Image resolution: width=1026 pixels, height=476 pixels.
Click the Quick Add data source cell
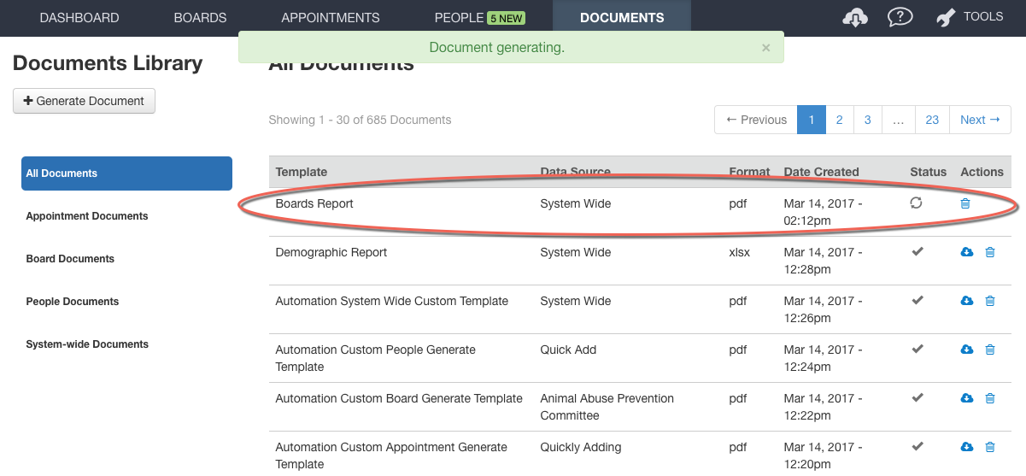pos(568,350)
